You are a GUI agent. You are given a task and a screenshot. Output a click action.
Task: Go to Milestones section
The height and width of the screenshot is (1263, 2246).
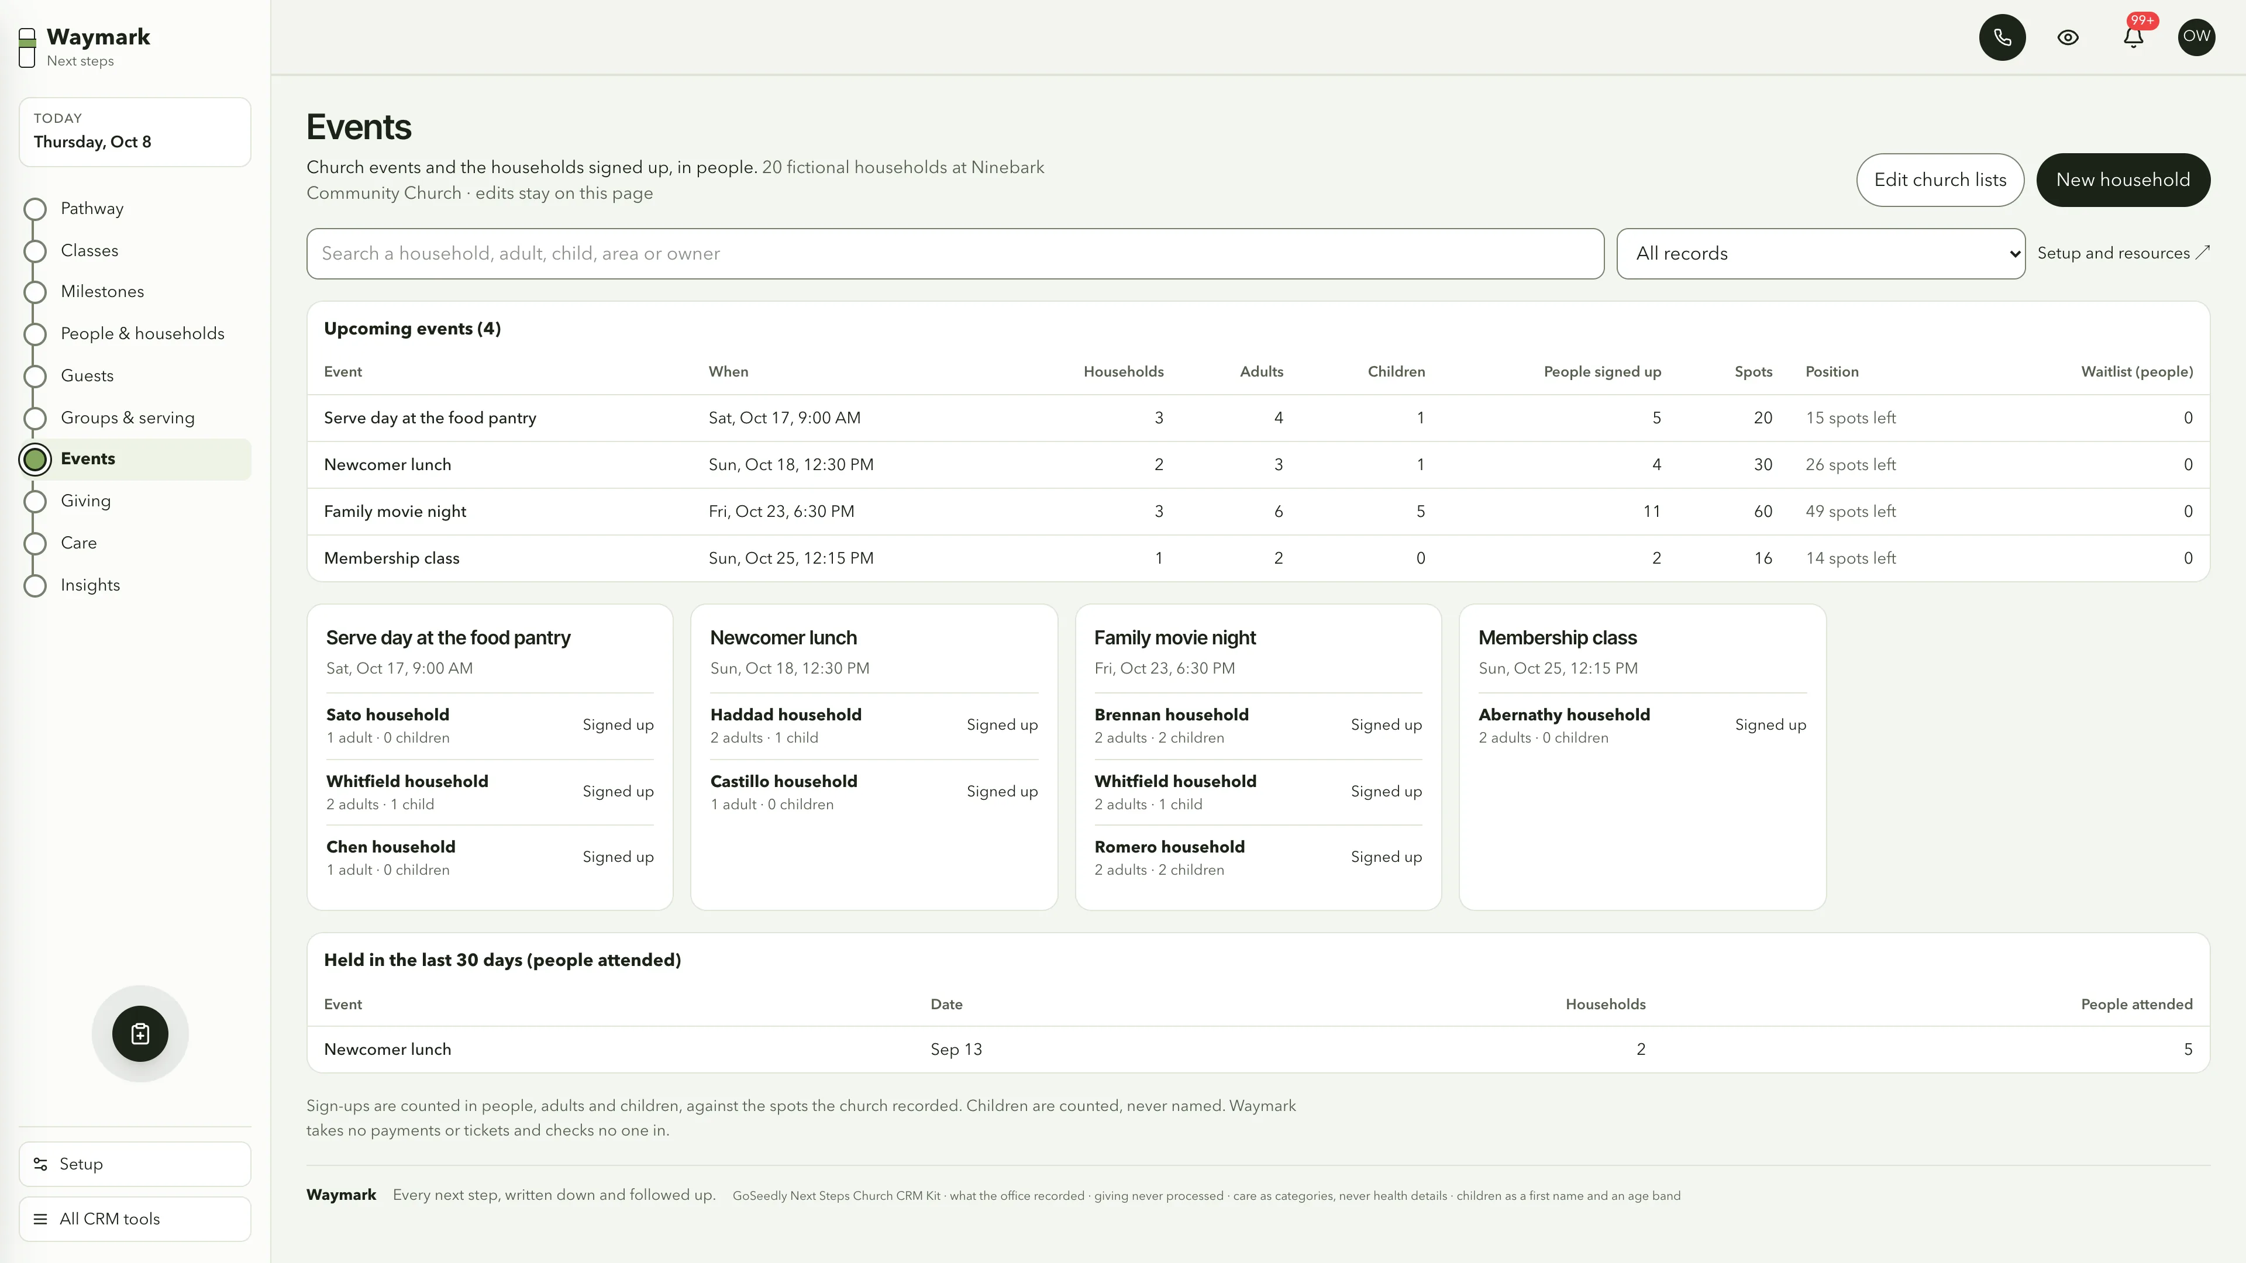point(102,292)
